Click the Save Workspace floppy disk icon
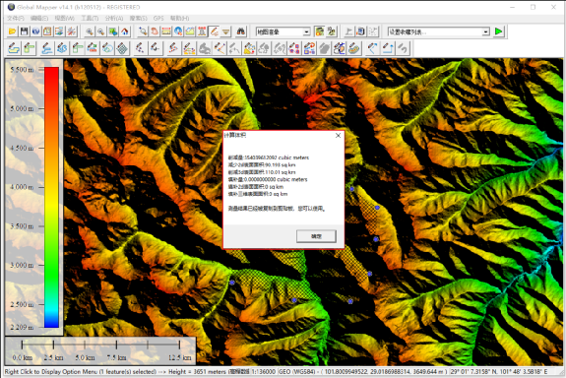The height and width of the screenshot is (378, 566). (x=25, y=31)
